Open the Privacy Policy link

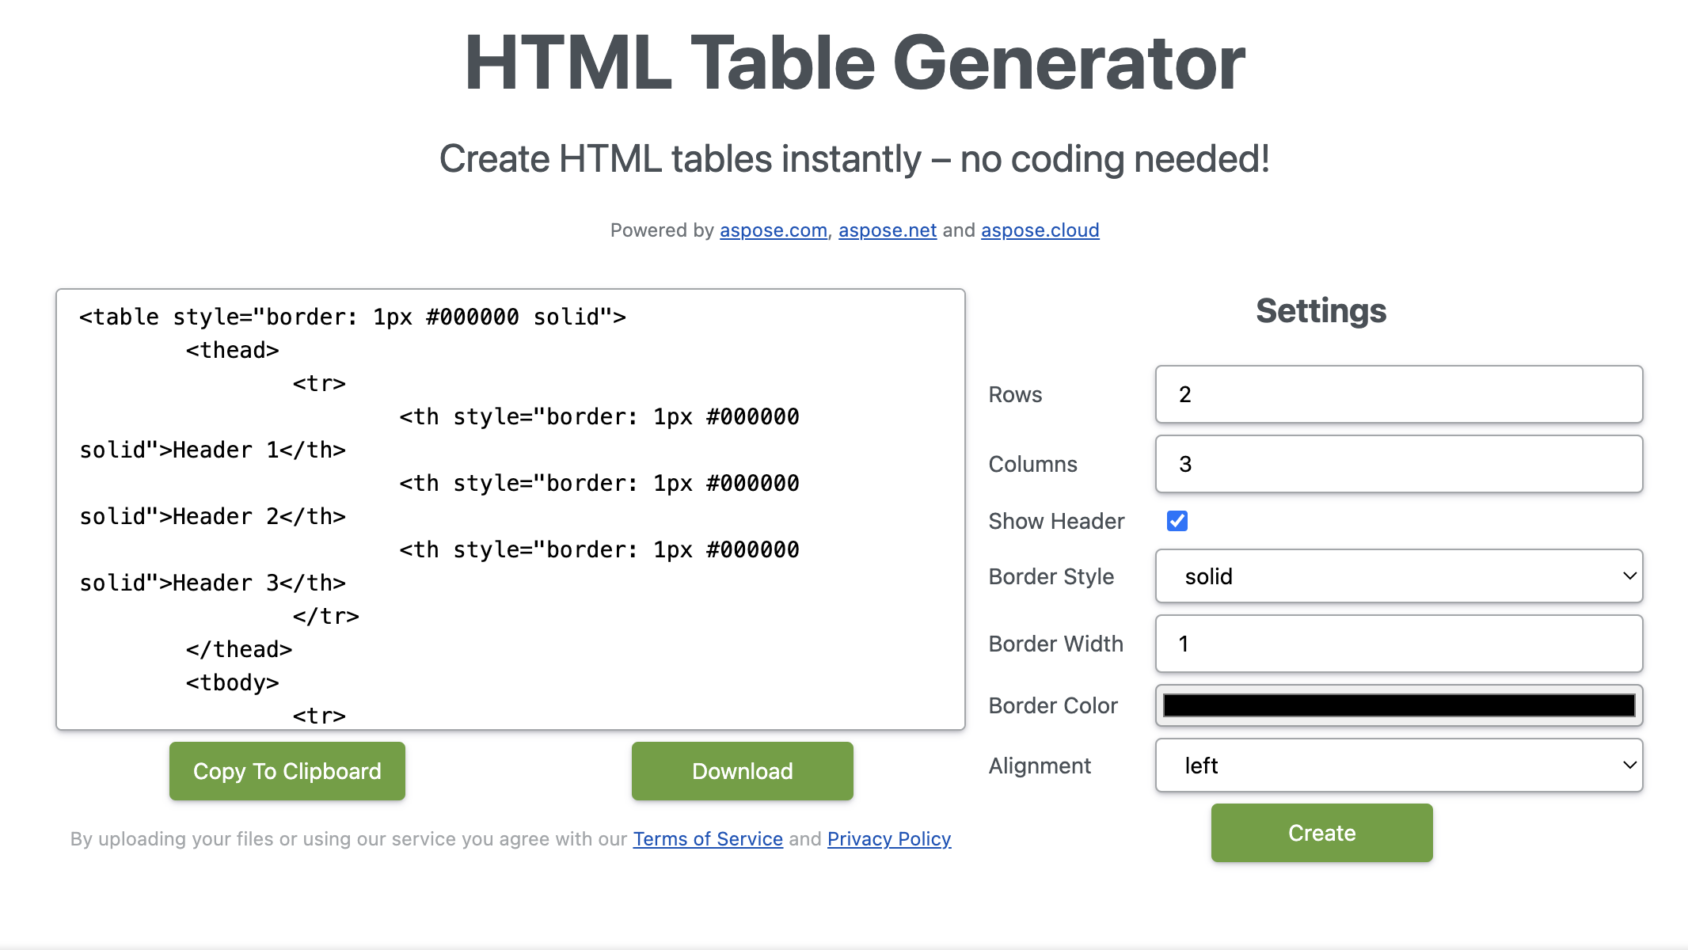[888, 839]
